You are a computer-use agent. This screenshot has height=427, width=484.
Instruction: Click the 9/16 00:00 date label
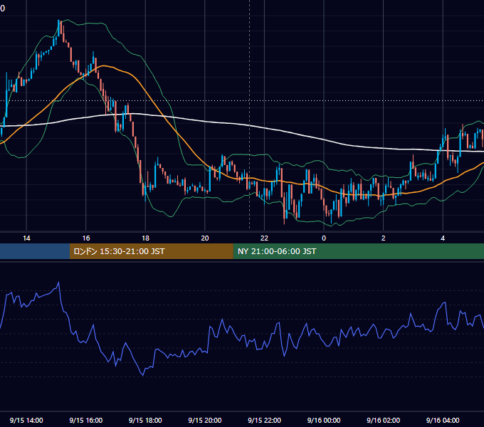324,420
